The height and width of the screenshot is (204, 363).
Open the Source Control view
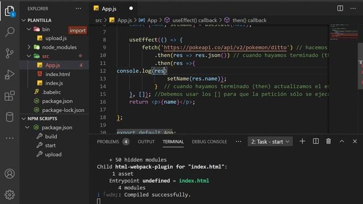click(x=10, y=53)
